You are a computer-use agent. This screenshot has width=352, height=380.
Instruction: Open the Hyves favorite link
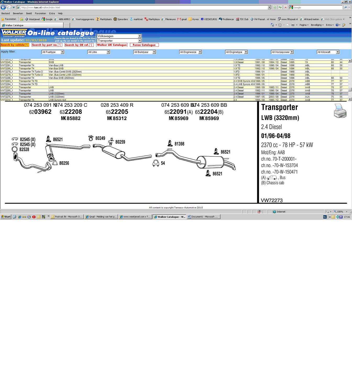pos(194,19)
